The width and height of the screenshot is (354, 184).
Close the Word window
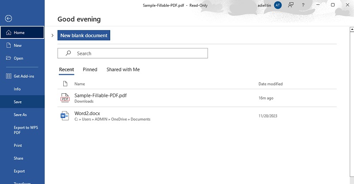(347, 5)
